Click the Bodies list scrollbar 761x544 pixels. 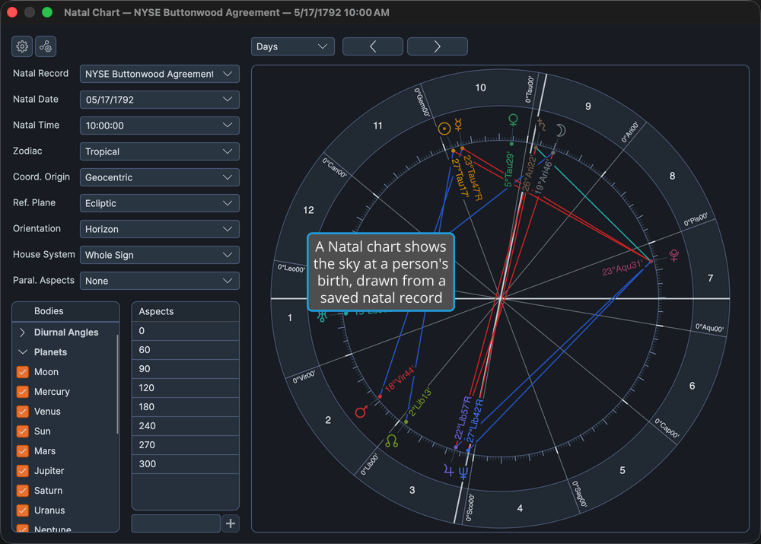click(x=117, y=384)
